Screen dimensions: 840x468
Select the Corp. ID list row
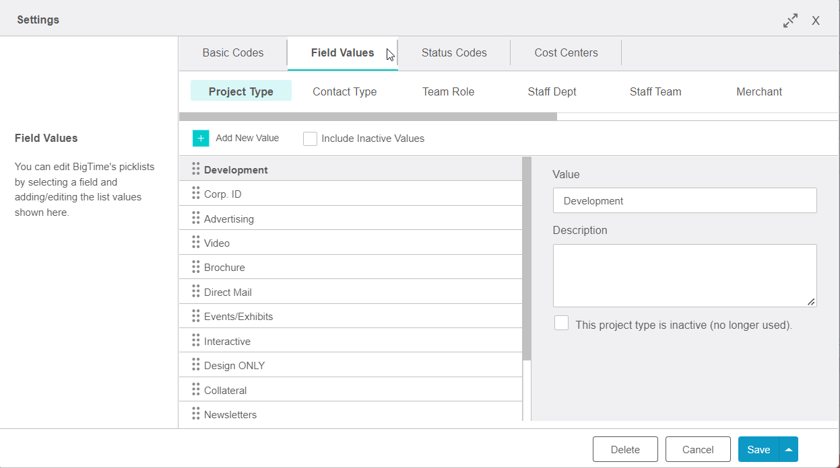click(350, 194)
